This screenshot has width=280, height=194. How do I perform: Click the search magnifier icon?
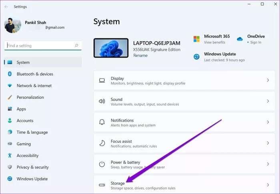[x=77, y=46]
